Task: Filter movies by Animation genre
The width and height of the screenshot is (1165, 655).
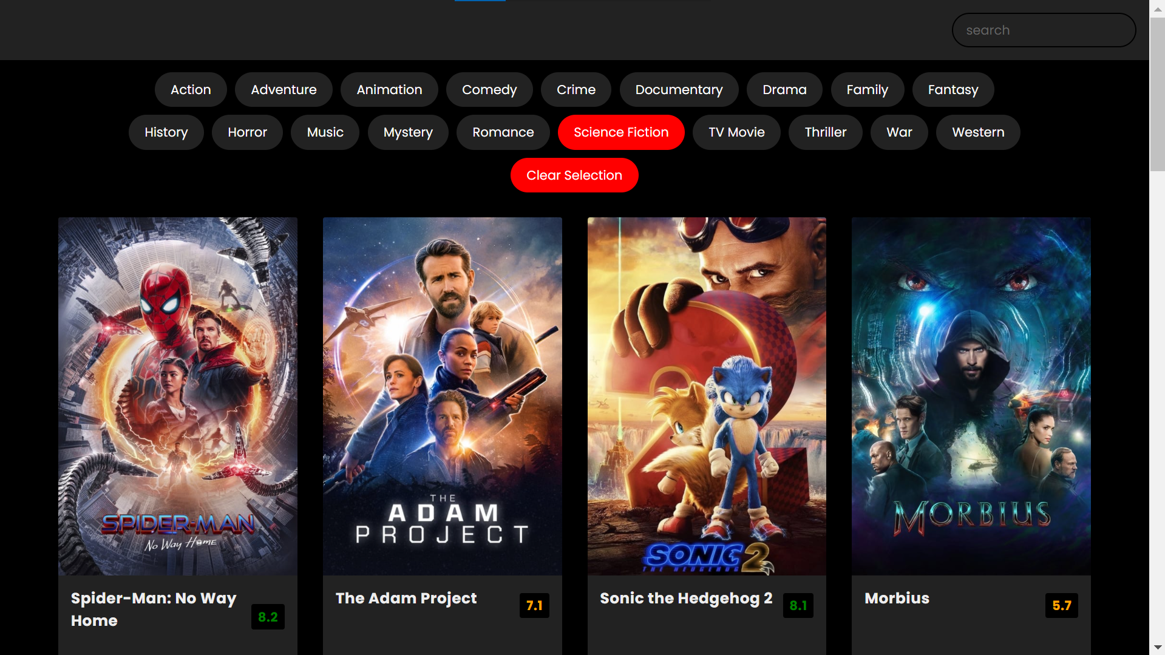Action: pos(389,90)
